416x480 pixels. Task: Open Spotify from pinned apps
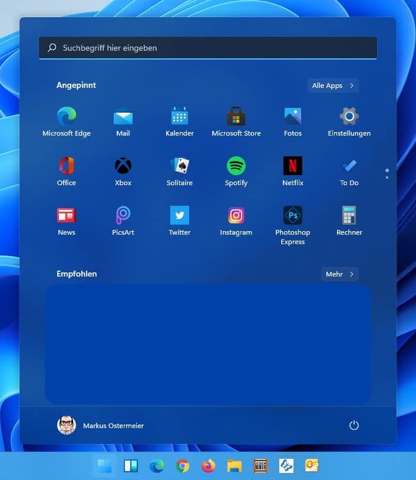click(x=236, y=166)
